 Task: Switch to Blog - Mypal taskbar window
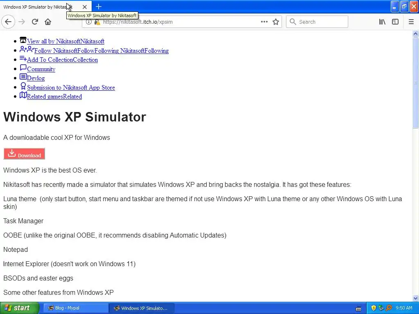click(76, 308)
